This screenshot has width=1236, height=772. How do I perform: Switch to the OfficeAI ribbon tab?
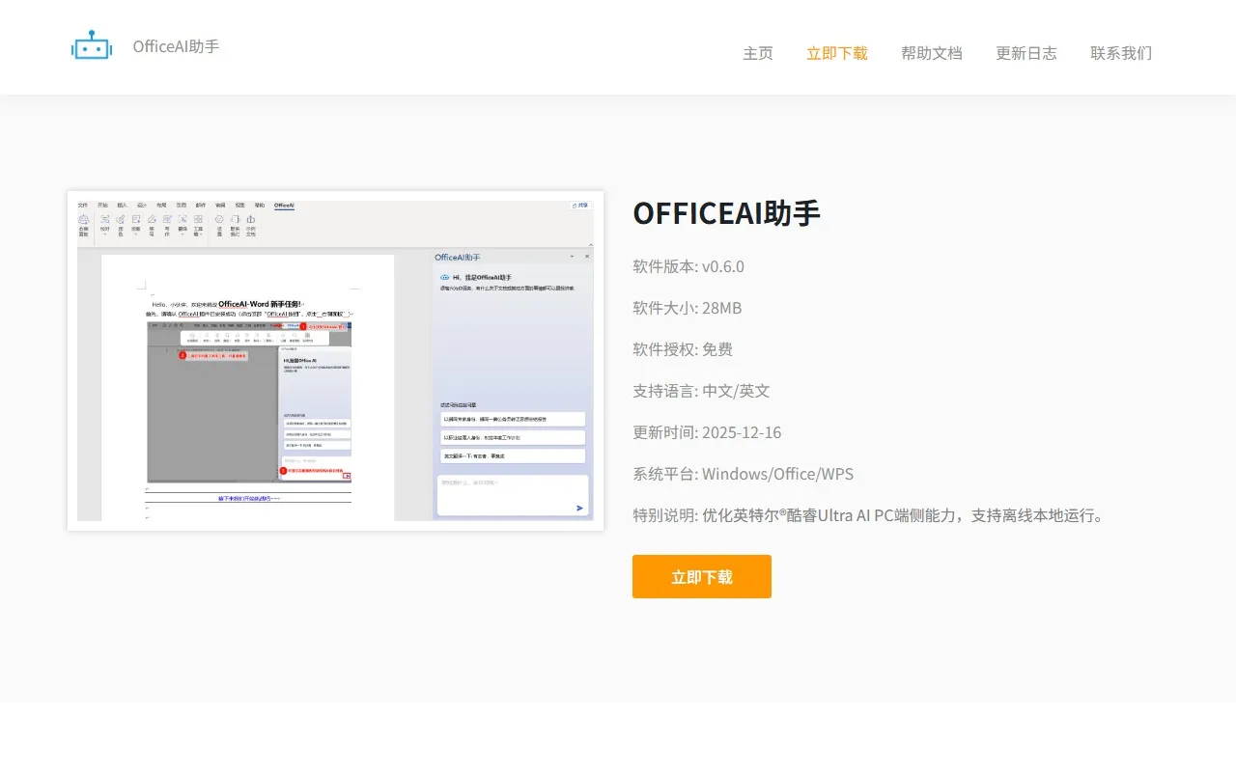pos(283,206)
